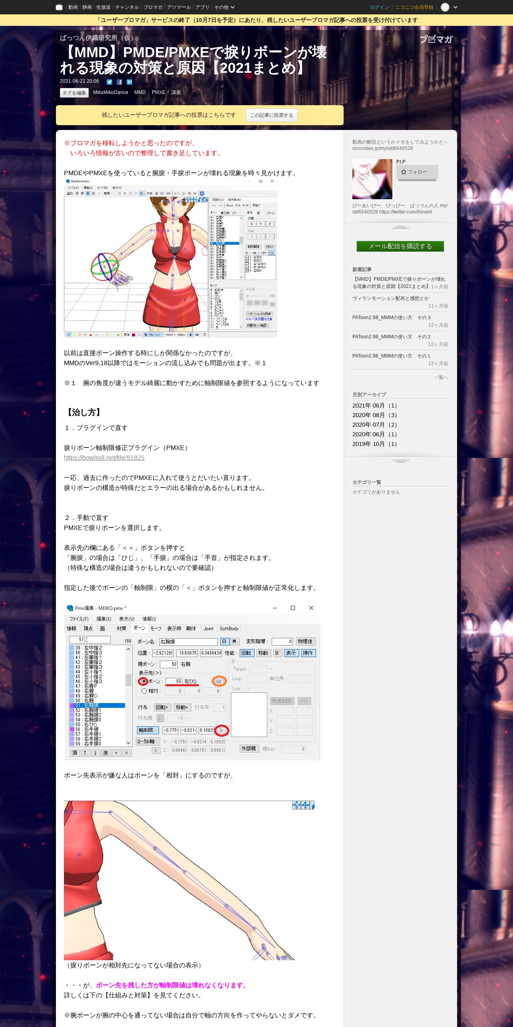Select the 講座 tag
The height and width of the screenshot is (1027, 513).
[x=176, y=92]
